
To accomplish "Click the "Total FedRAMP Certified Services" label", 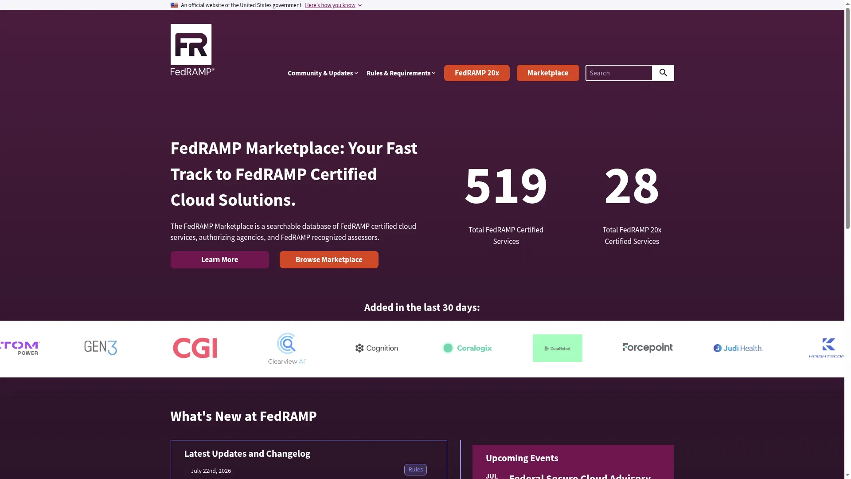I will (506, 236).
